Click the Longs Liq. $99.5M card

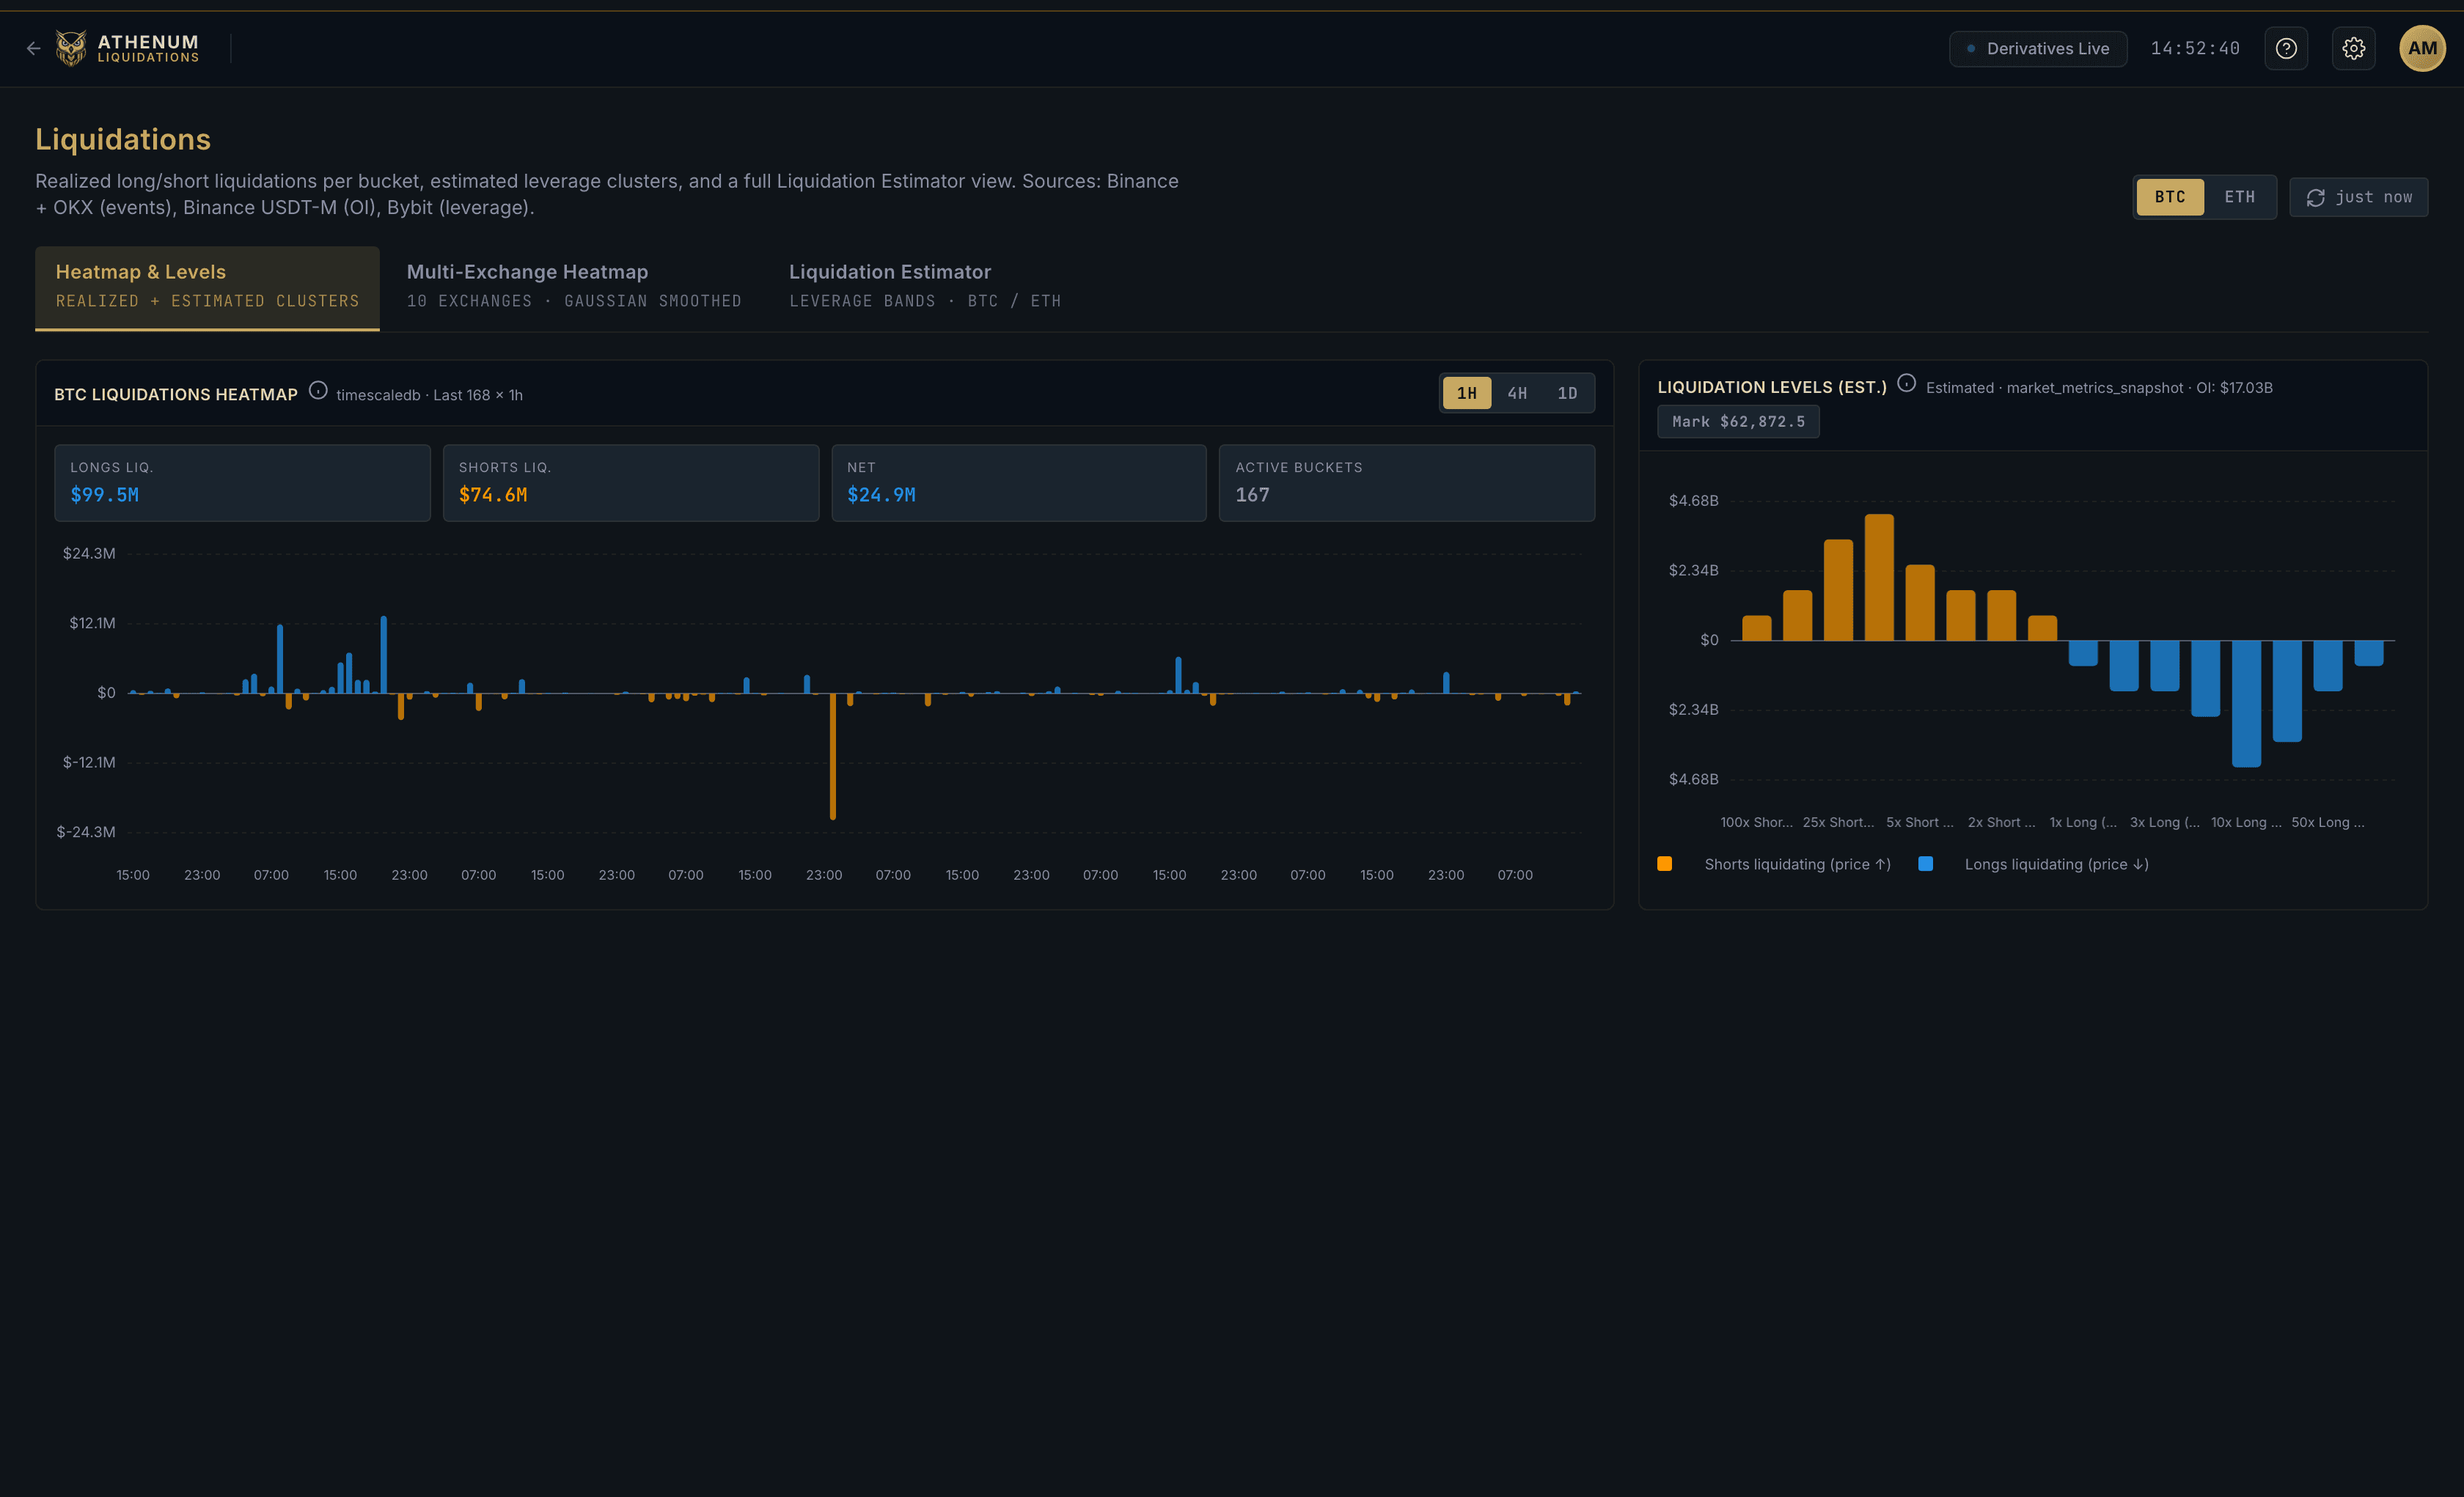click(242, 483)
